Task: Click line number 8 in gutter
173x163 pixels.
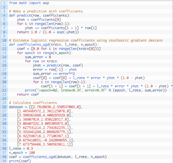Action: [4, 32]
